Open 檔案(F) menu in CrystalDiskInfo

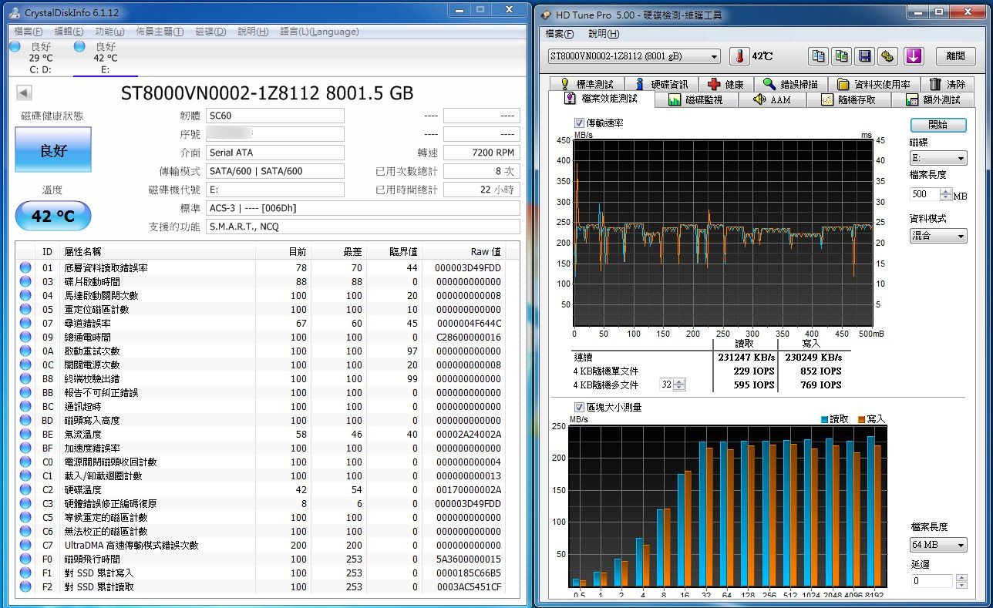pyautogui.click(x=29, y=32)
